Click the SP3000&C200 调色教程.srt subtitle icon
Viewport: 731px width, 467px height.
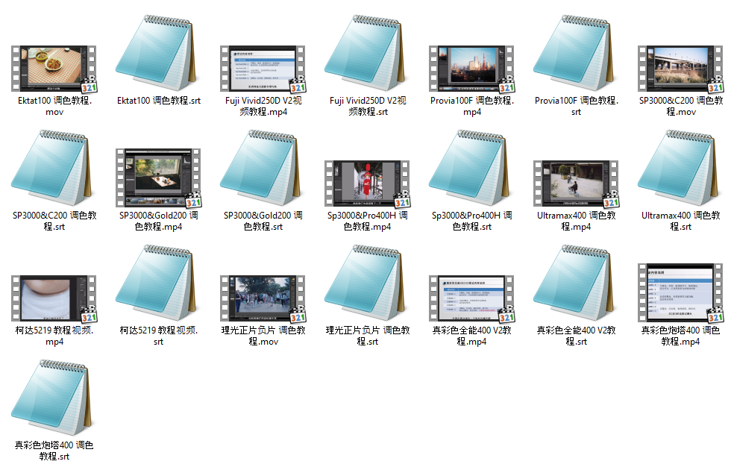[54, 170]
